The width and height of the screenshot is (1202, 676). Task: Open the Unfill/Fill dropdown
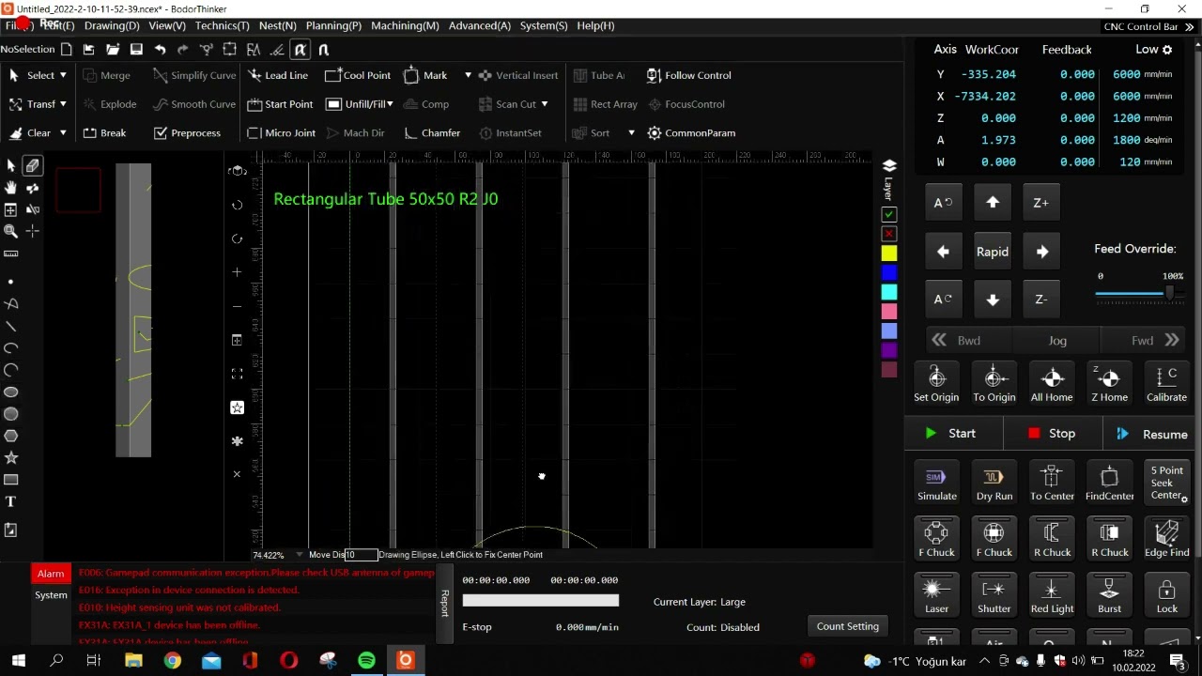pos(390,104)
